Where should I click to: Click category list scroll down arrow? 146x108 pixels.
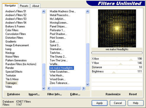tap(43, 88)
